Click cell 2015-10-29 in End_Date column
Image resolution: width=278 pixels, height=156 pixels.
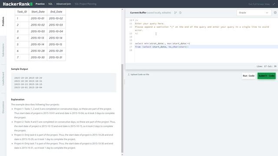tap(56, 51)
